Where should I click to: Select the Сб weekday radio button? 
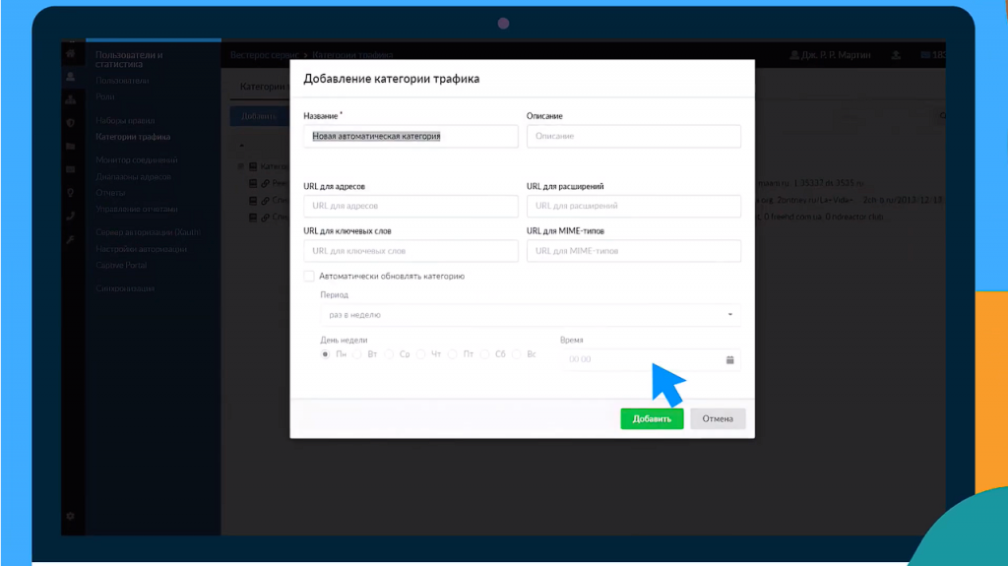coord(484,354)
